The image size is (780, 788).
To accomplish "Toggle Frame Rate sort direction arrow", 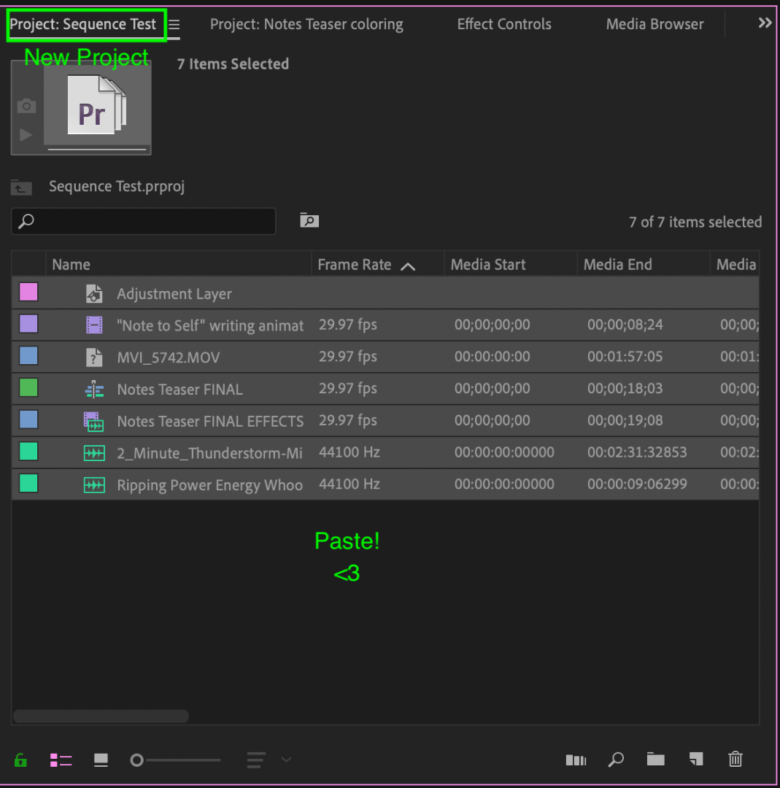I will tap(408, 266).
